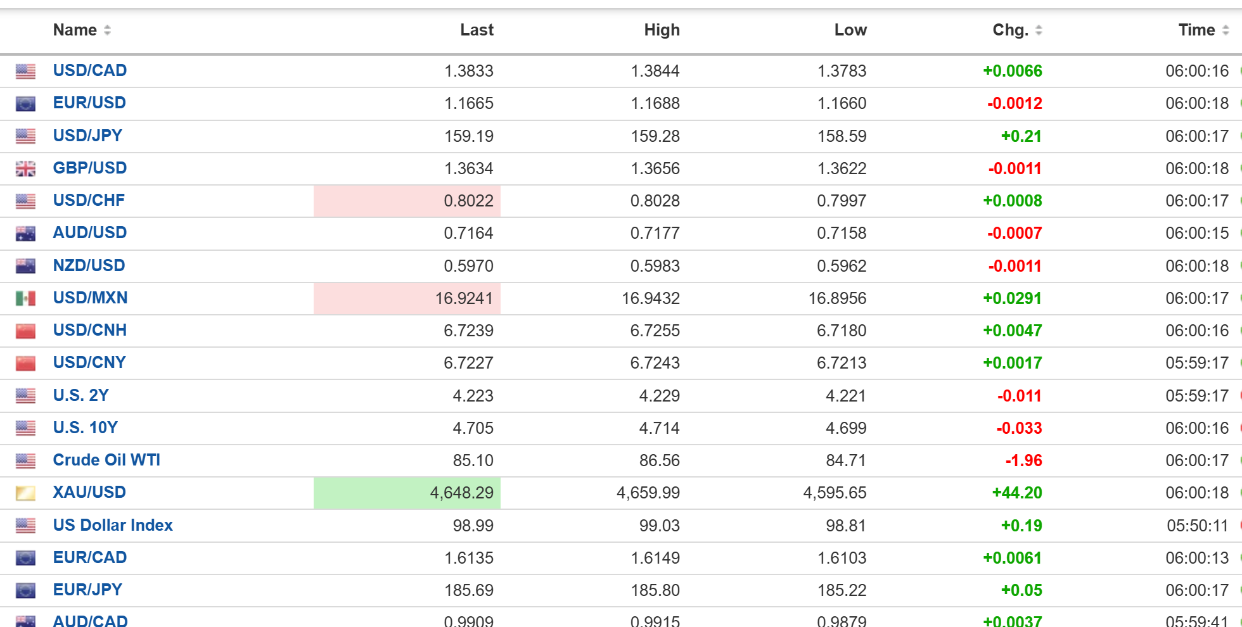Click the Mexican flag icon beside USD/MXN
The image size is (1242, 627).
point(25,298)
